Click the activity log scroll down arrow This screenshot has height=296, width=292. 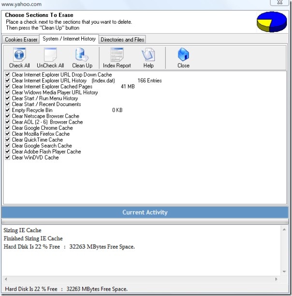point(284,272)
